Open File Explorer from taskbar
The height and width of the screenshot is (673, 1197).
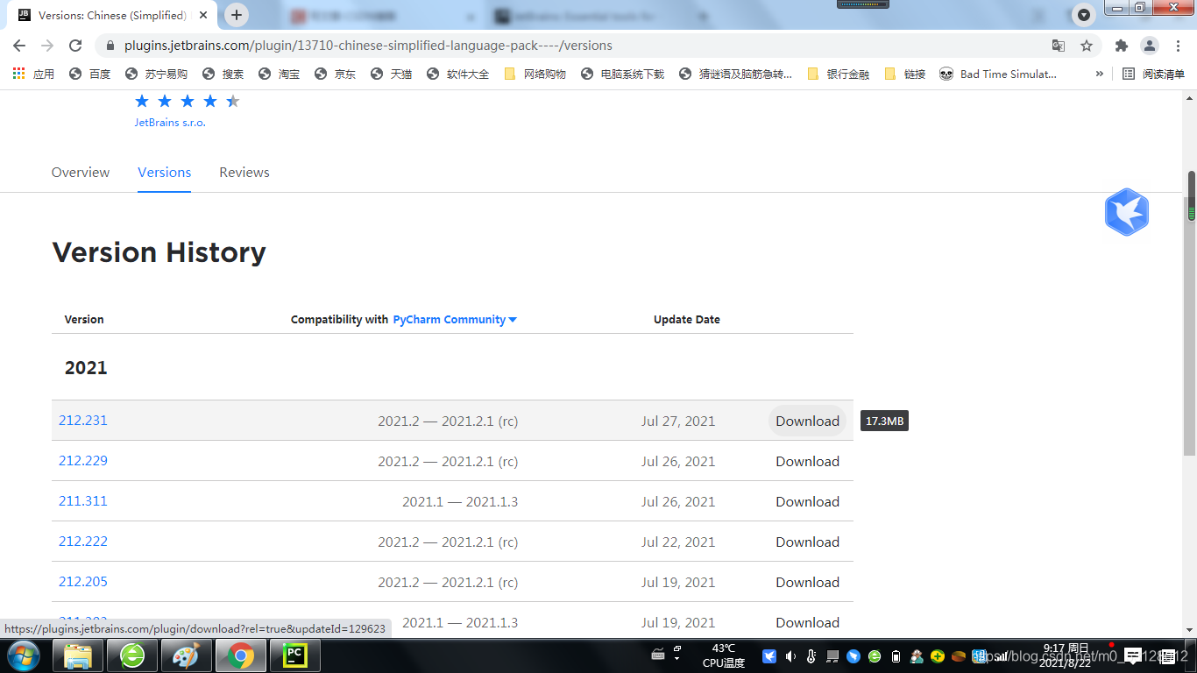click(78, 655)
